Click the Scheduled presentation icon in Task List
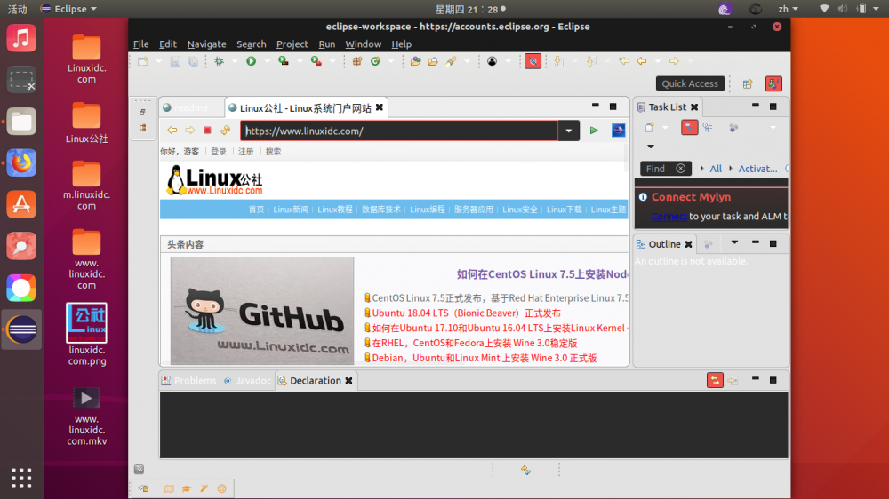Screen dimensions: 889x499 pos(709,128)
